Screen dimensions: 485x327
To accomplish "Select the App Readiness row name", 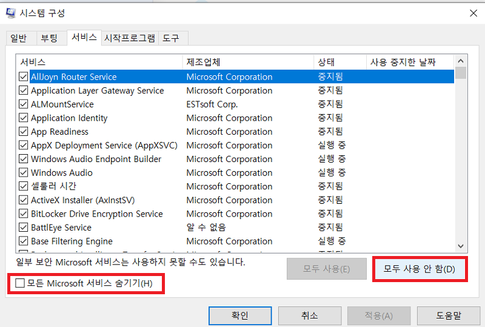I will (59, 132).
